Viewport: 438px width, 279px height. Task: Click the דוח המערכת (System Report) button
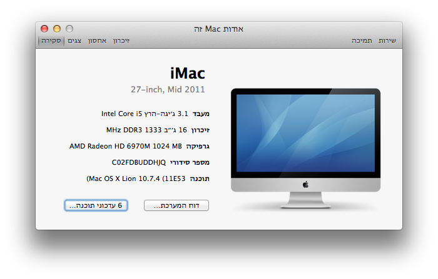coord(176,205)
